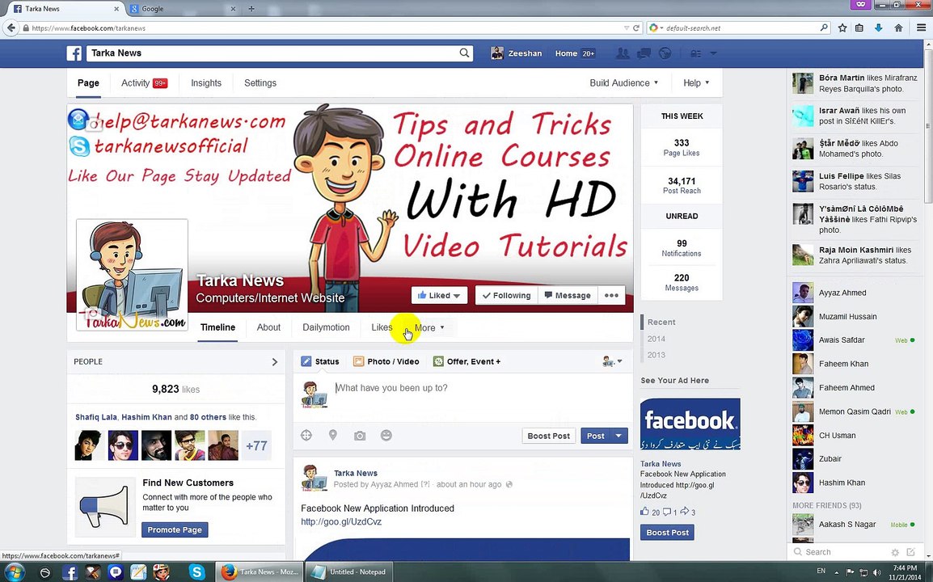This screenshot has height=582, width=933.
Task: Click browser back arrow button
Action: coord(11,27)
